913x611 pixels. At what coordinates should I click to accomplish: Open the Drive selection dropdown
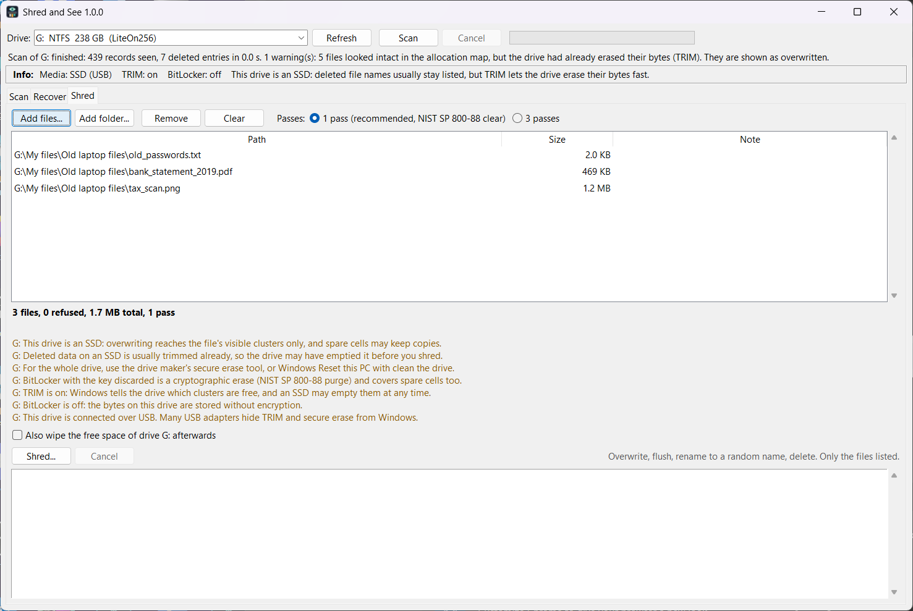point(171,38)
